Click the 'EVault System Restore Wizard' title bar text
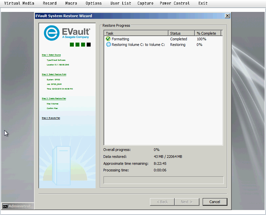 (x=64, y=16)
